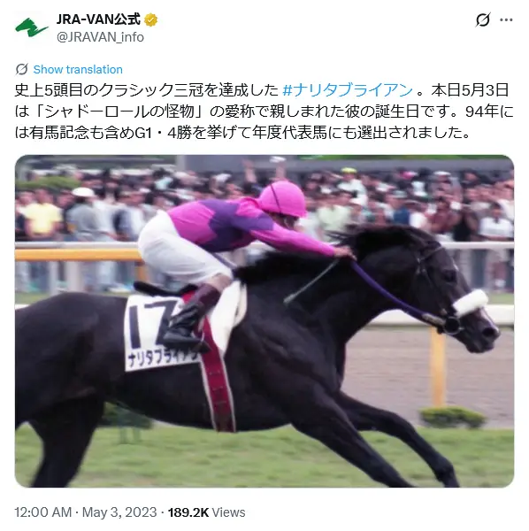Click the yellow rail post in photo
Screen dimensions: 529x531
pyautogui.click(x=438, y=366)
